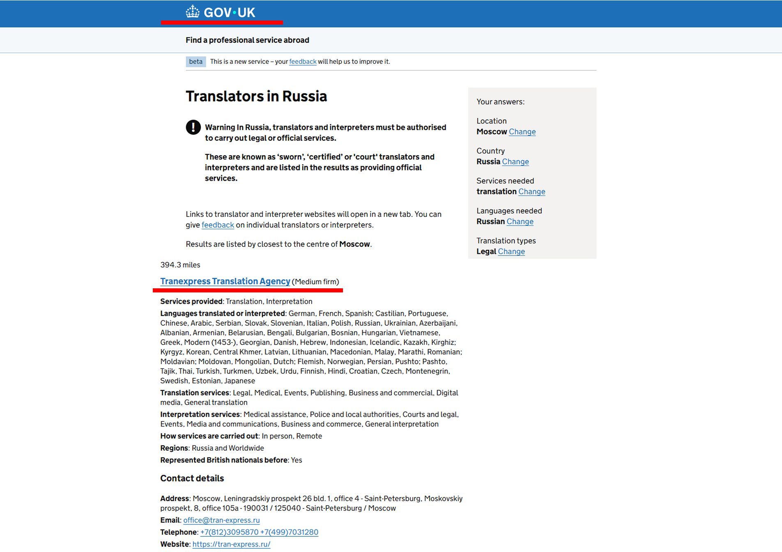
Task: Open 'Find a professional service abroad' header
Action: pyautogui.click(x=247, y=40)
